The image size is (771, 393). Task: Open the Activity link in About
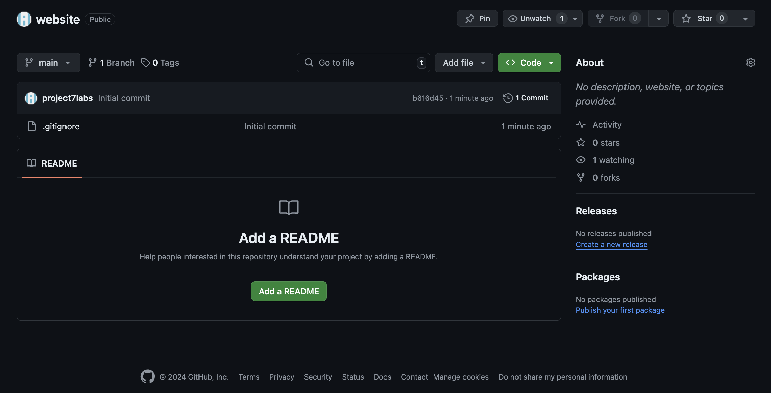click(607, 125)
